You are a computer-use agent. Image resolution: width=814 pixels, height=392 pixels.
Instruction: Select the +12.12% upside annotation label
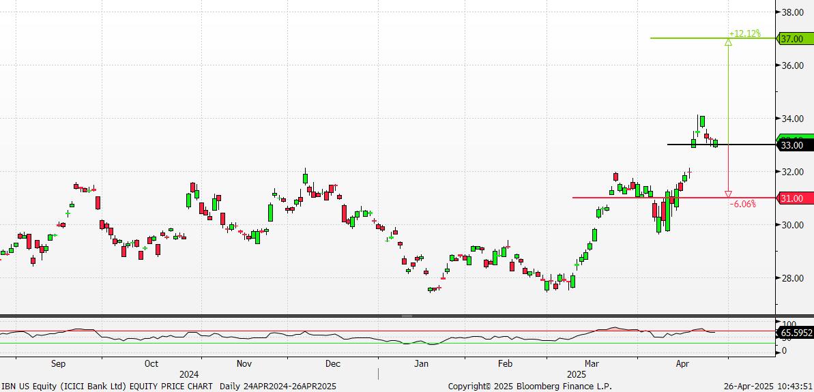[744, 33]
